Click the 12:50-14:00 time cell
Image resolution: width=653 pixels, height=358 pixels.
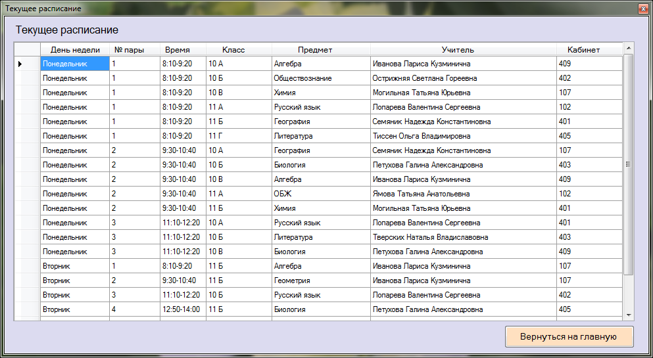click(183, 309)
